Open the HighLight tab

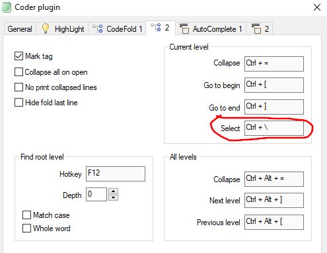(x=62, y=29)
